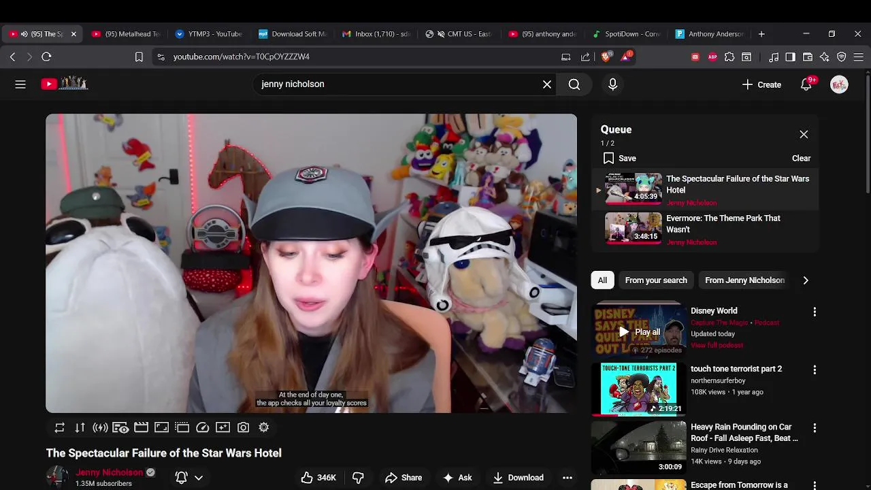Viewport: 871px width, 490px height.
Task: Clear the search box with the X
Action: (547, 84)
